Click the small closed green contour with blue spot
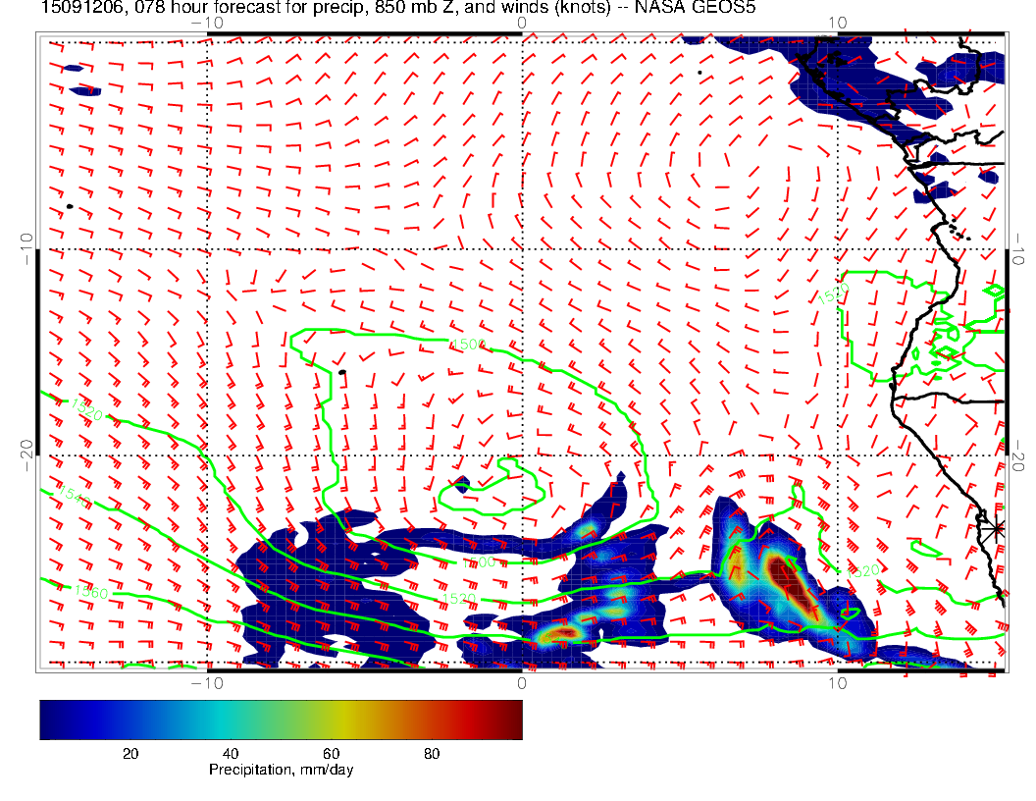 [x=462, y=484]
